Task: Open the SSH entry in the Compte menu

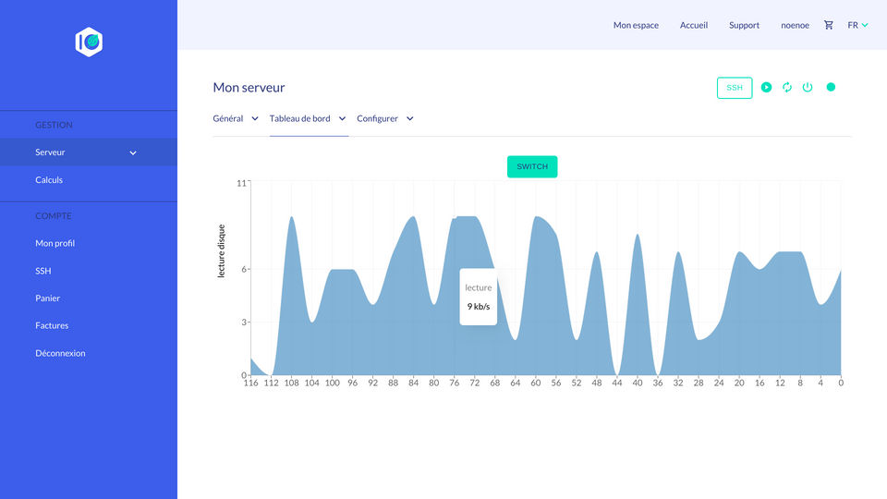Action: 43,271
